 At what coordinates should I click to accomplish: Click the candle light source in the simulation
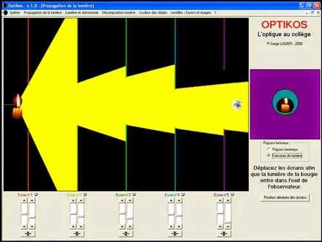pos(17,107)
